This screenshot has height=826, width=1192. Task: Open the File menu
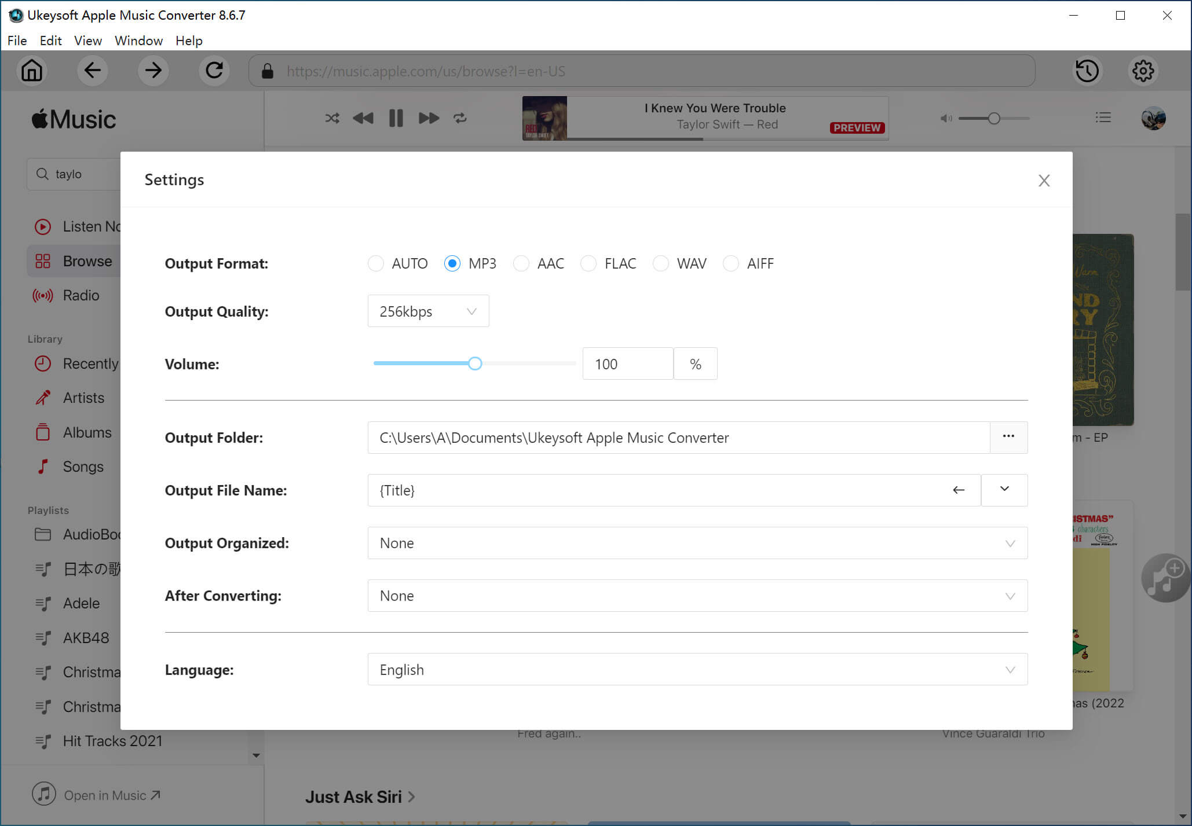[17, 41]
